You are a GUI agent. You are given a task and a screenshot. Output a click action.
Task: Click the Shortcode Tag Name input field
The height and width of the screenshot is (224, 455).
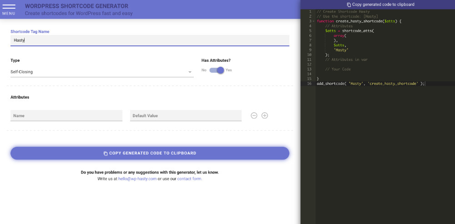point(150,40)
